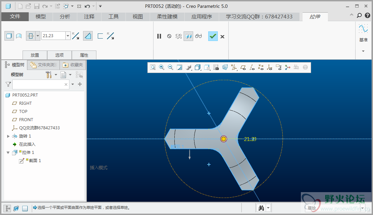Switch to 模型 ribbon tab

(x=41, y=17)
